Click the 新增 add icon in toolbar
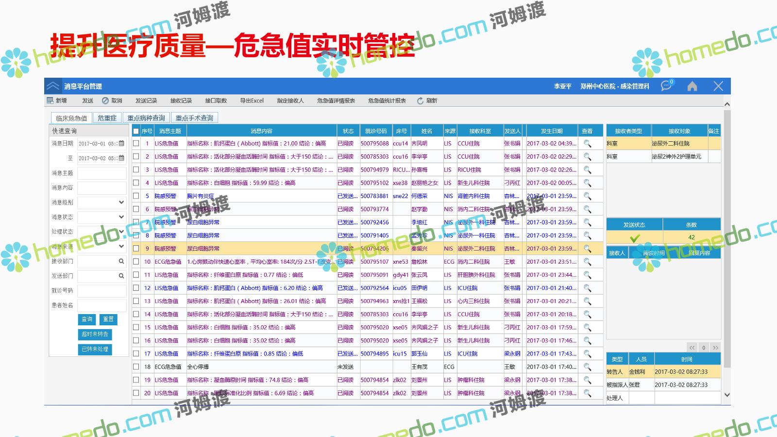This screenshot has width=777, height=437. coord(50,101)
